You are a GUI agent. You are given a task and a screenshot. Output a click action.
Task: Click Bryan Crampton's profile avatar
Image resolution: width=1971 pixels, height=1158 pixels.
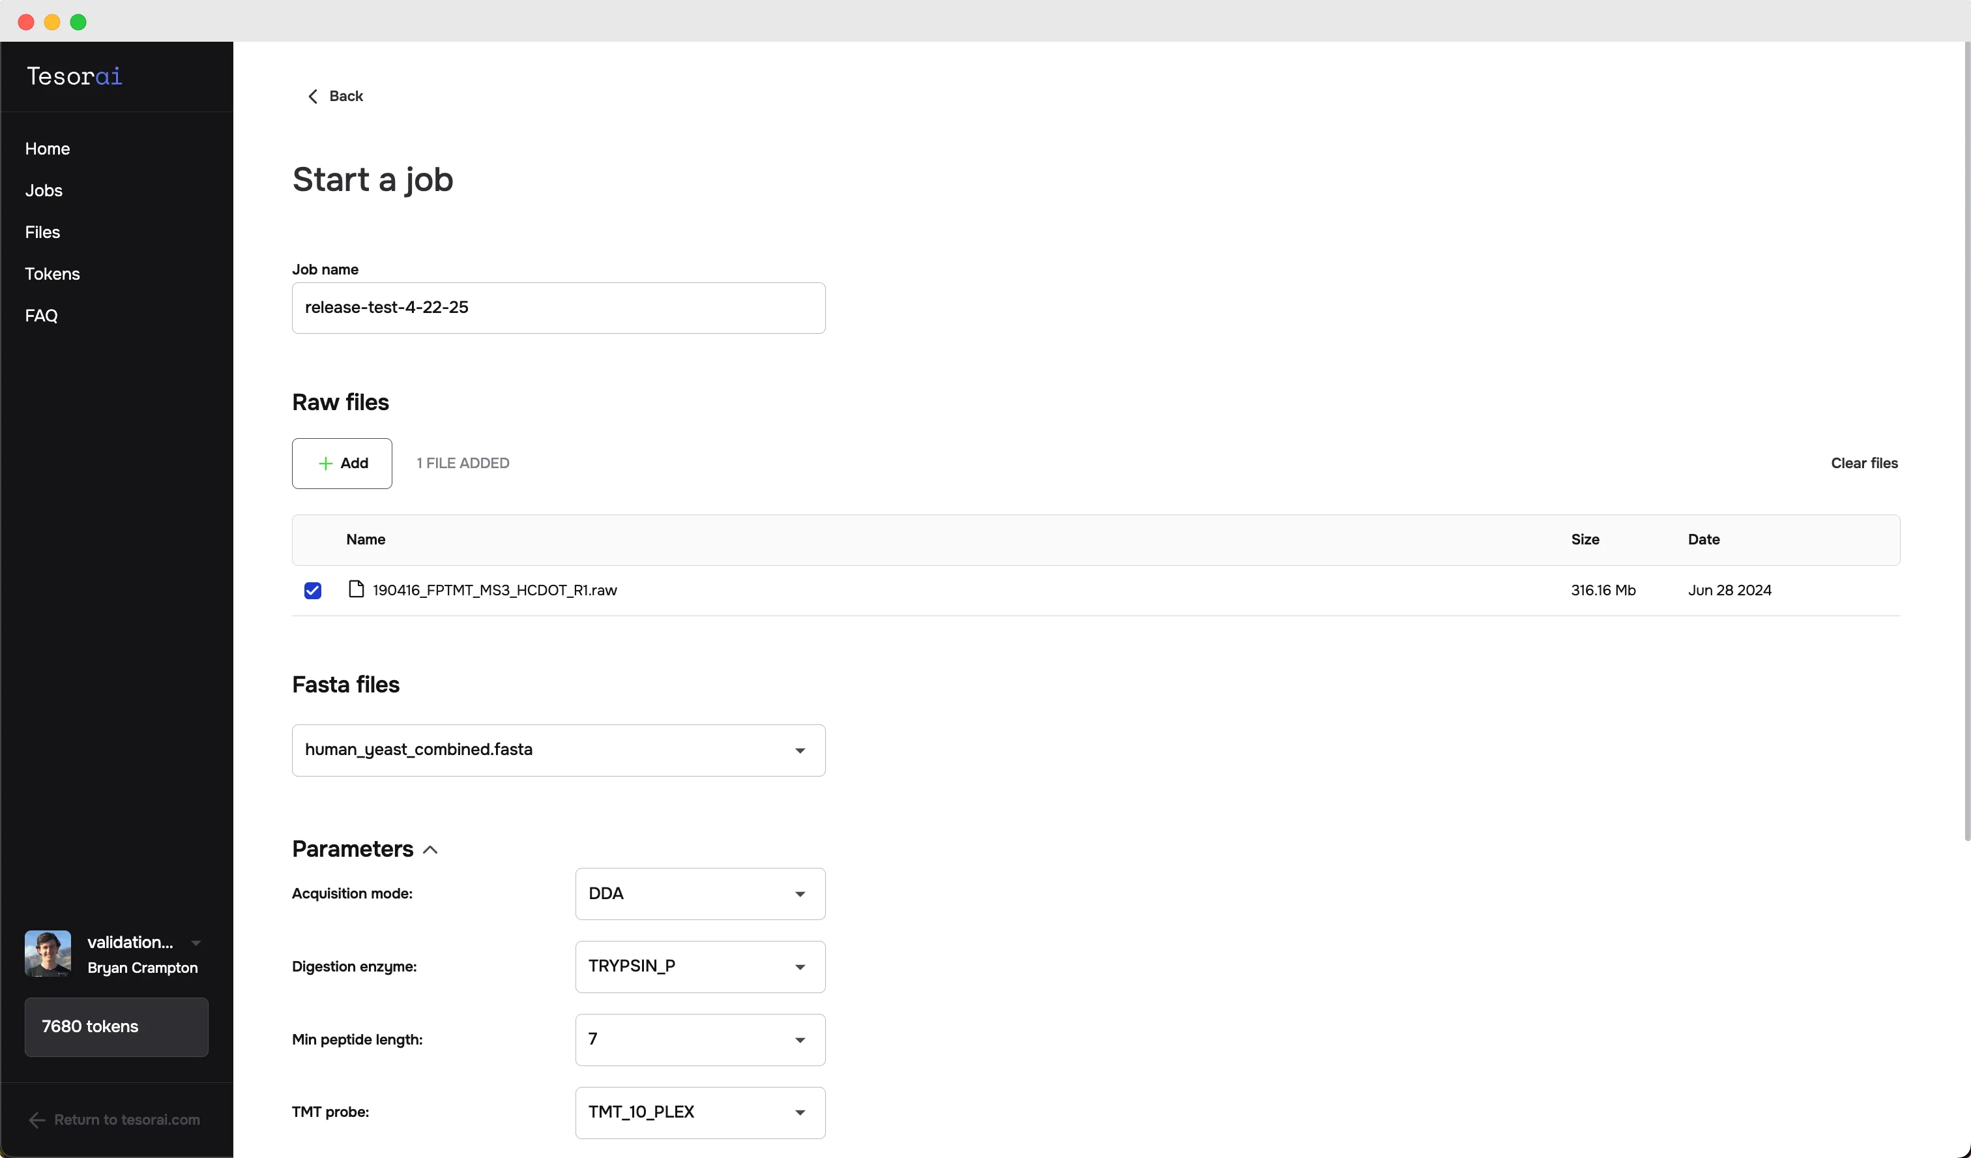click(x=48, y=953)
